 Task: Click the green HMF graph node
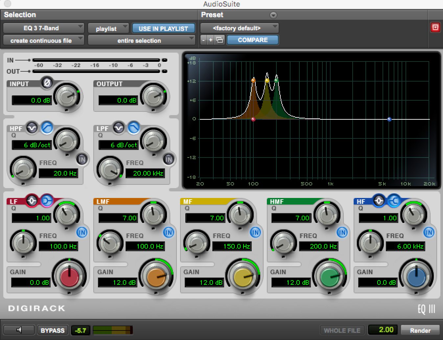[x=276, y=80]
